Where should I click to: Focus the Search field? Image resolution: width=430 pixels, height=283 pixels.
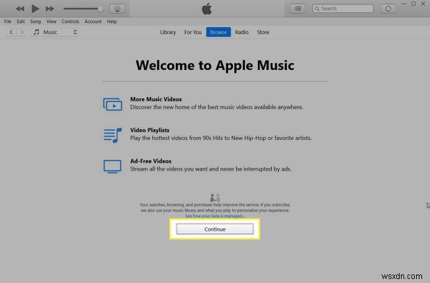[x=343, y=9]
